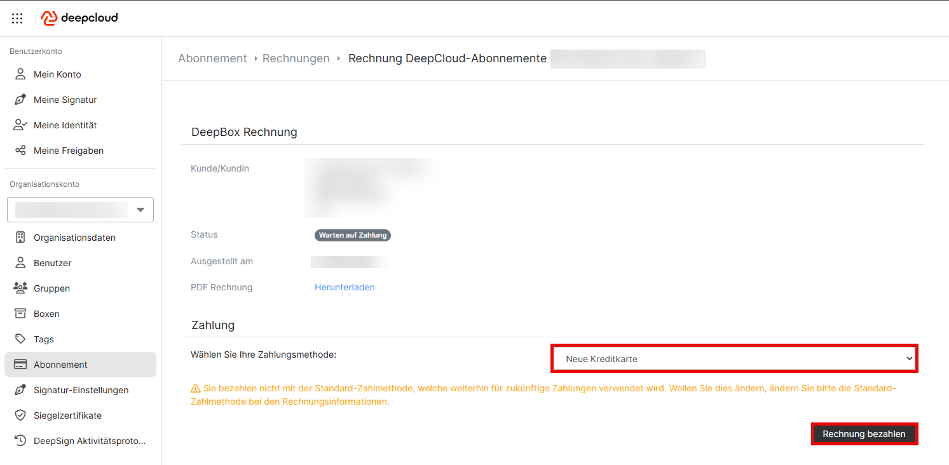
Task: Go to Boxen
Action: 80,314
